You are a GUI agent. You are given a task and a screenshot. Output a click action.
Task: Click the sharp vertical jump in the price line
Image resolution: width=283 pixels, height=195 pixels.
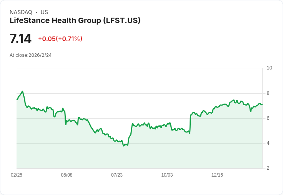(x=190, y=124)
